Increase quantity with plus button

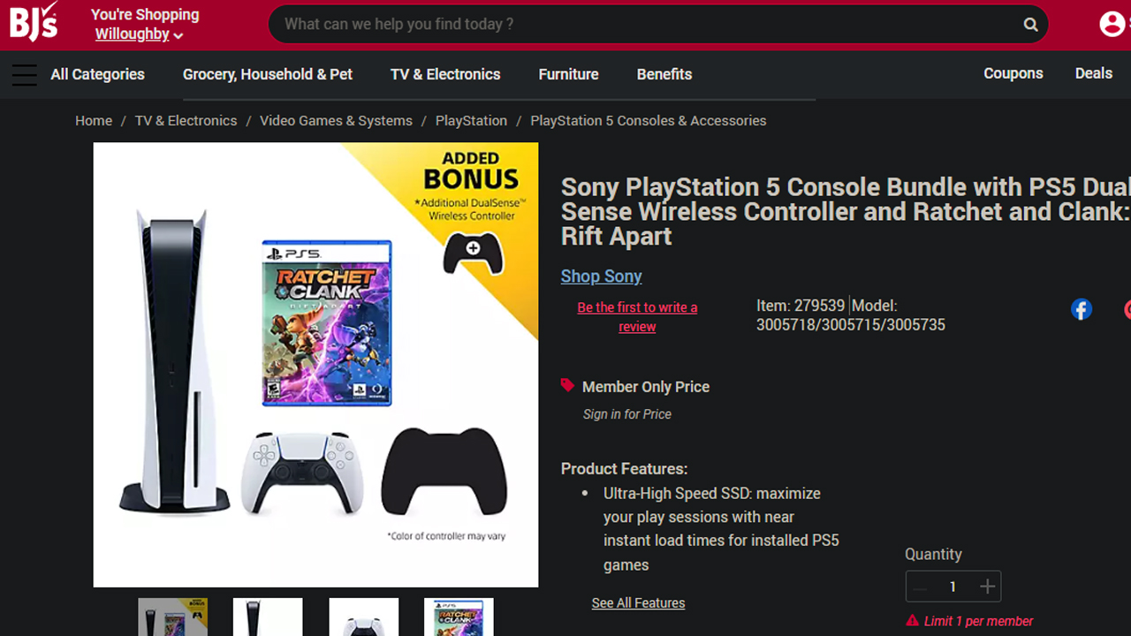[987, 587]
